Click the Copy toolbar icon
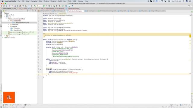 click(x=17, y=6)
